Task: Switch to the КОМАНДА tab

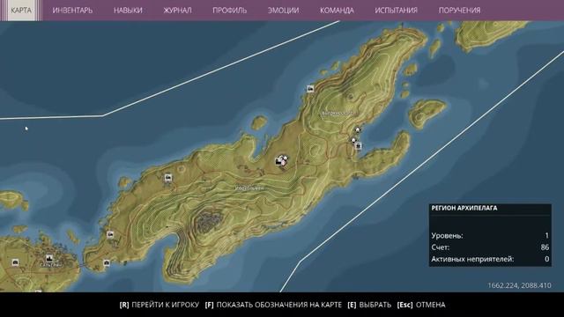Action: 337,11
